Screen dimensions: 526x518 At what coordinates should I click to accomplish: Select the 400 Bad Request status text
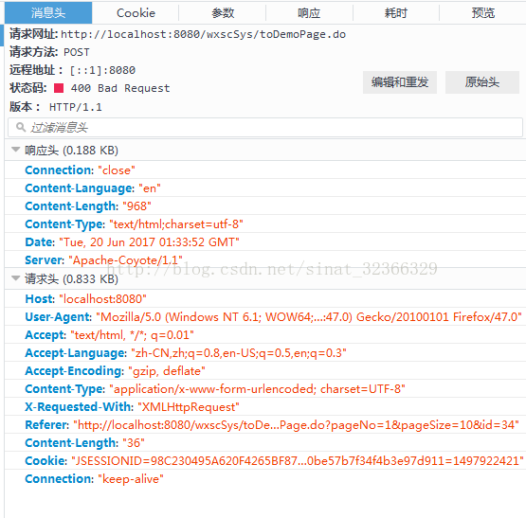[120, 88]
